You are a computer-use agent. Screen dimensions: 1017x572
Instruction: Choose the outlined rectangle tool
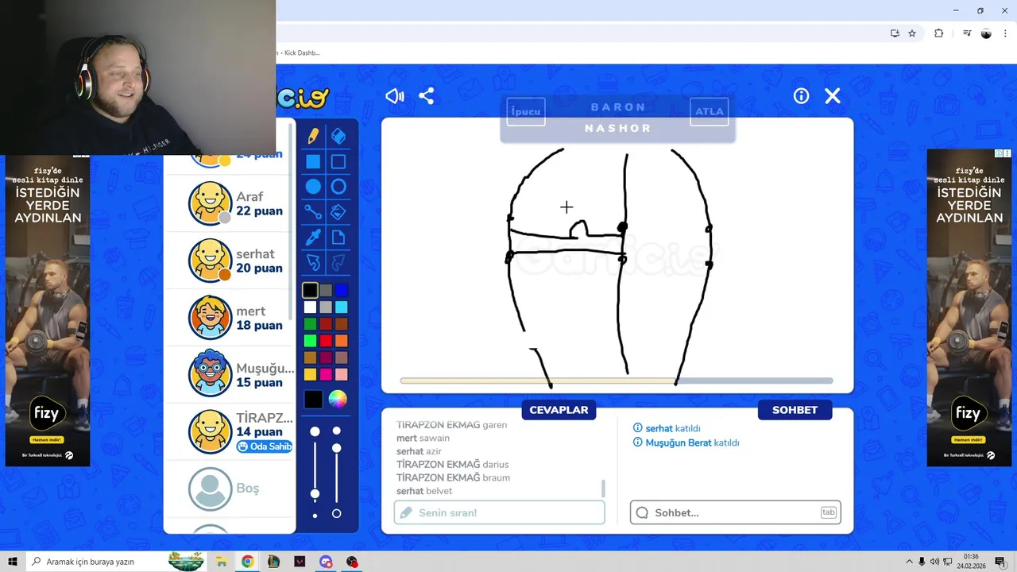coord(338,162)
